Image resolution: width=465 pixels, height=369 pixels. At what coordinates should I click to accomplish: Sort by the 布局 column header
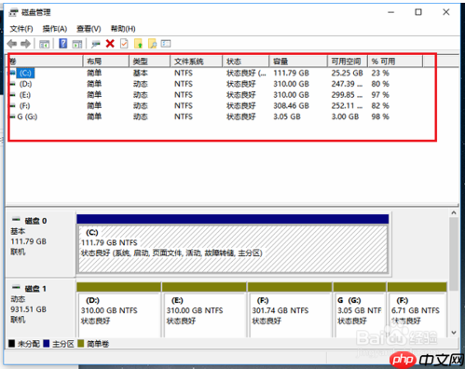pos(106,61)
